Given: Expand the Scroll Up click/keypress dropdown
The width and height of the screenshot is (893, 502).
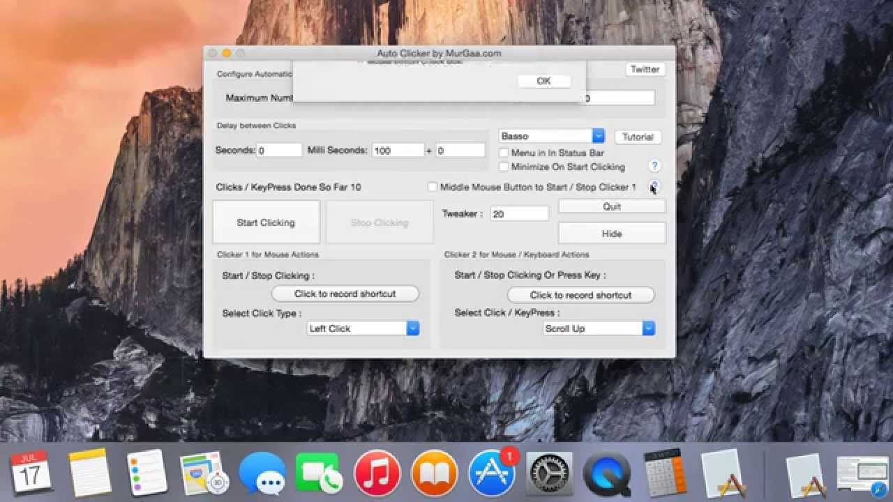Looking at the screenshot, I should 600,328.
